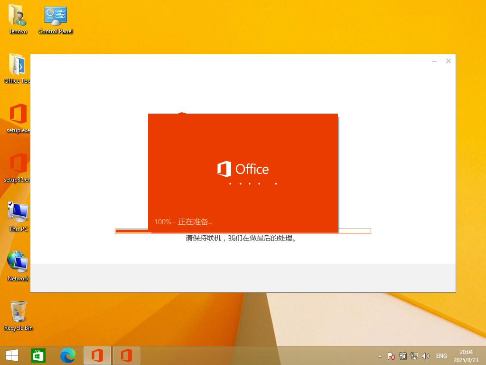Viewport: 486px width, 365px height.
Task: Click the battery power tray icon
Action: point(403,356)
